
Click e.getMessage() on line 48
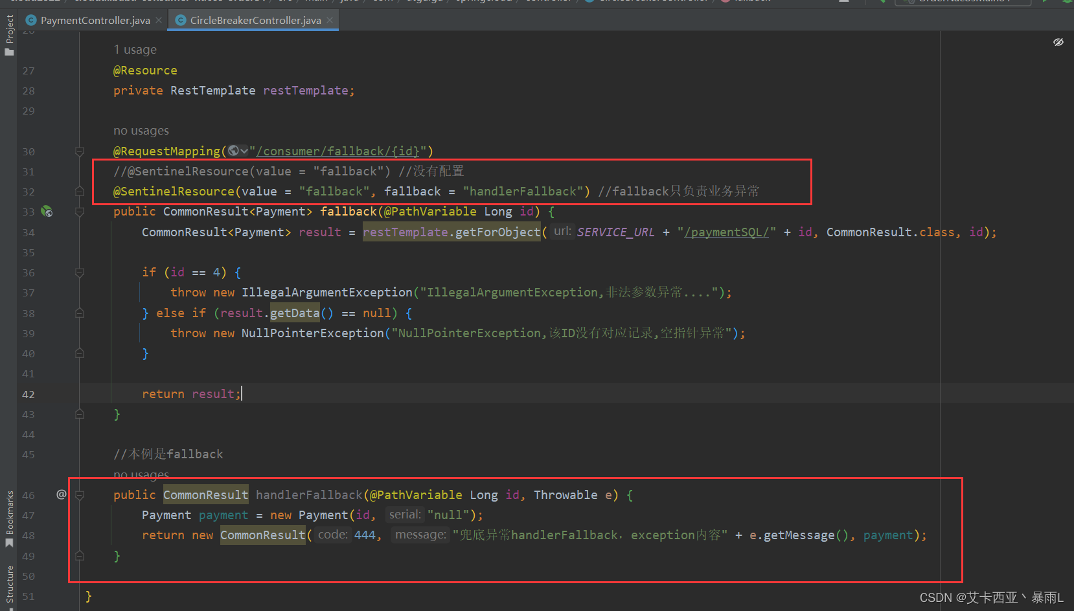(799, 535)
